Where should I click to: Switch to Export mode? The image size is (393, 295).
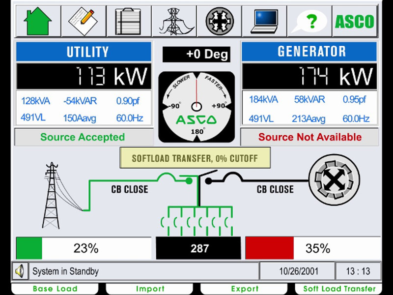(244, 289)
